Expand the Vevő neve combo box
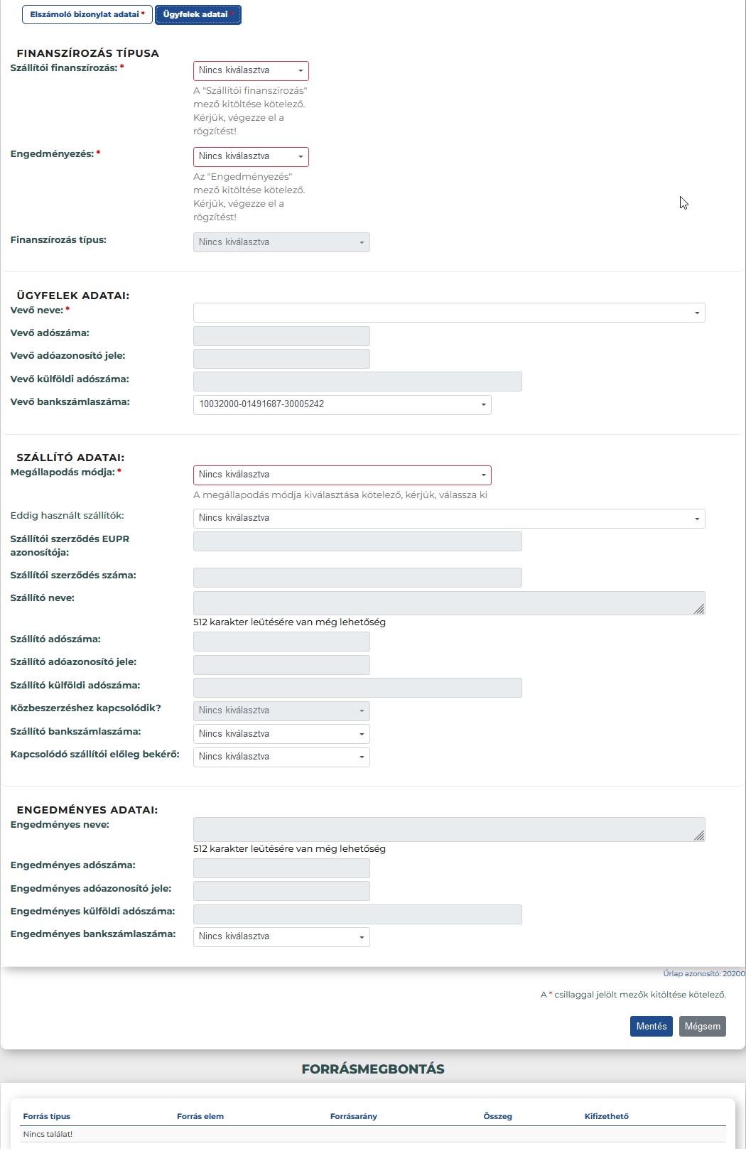 pos(449,313)
